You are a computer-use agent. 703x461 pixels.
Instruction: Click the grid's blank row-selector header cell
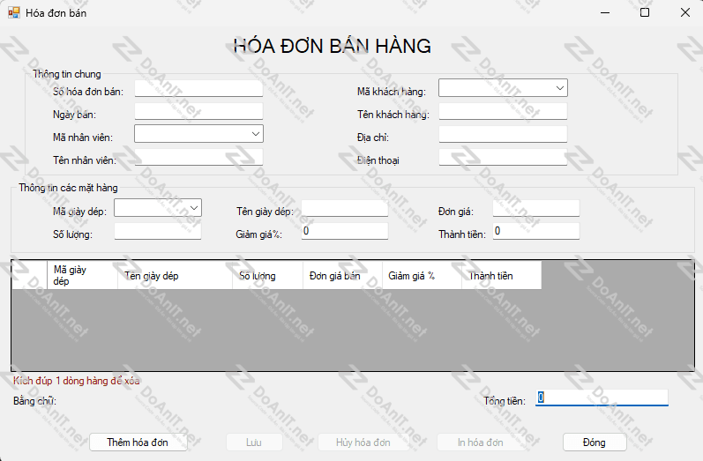[x=30, y=276]
